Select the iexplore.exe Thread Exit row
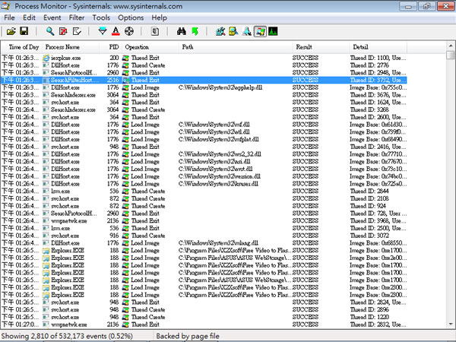 [x=152, y=58]
